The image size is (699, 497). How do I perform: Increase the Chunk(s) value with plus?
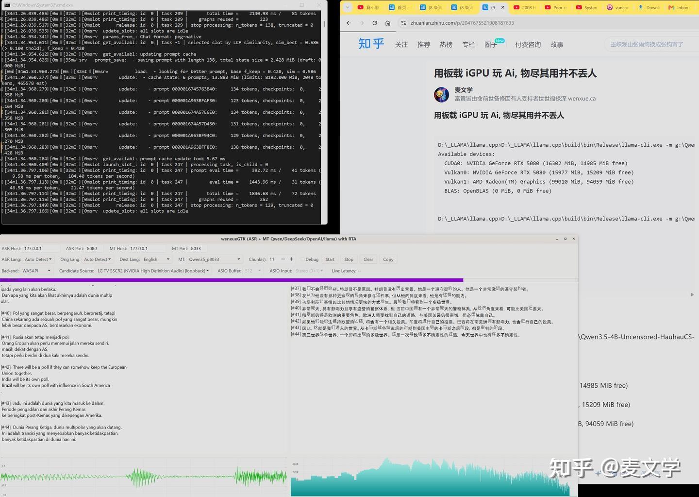291,259
